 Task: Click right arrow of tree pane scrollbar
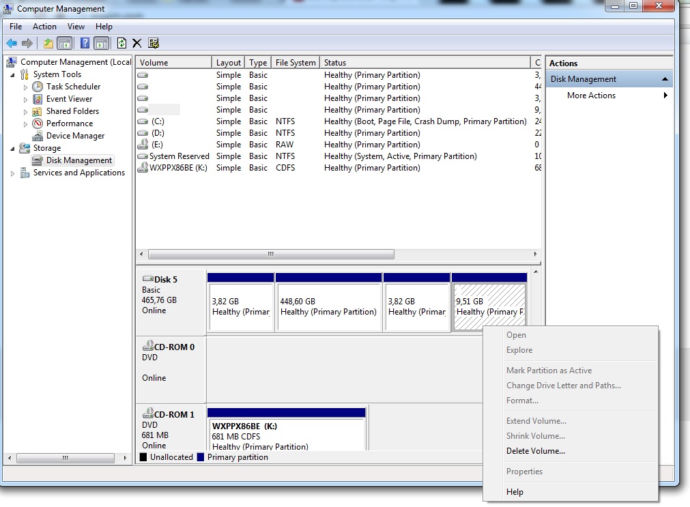pyautogui.click(x=125, y=458)
